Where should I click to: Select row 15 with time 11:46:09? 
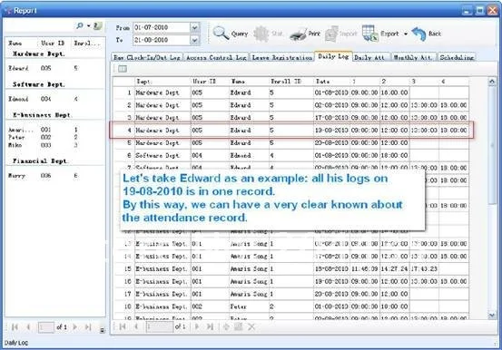[291, 268]
